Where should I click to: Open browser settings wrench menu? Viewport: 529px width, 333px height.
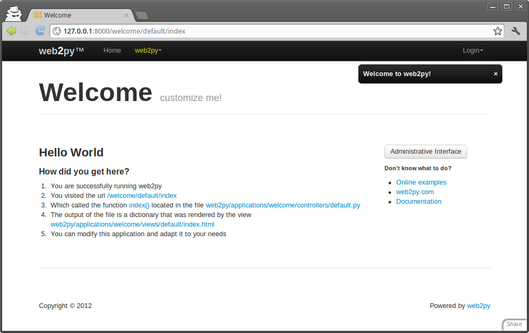coord(516,31)
